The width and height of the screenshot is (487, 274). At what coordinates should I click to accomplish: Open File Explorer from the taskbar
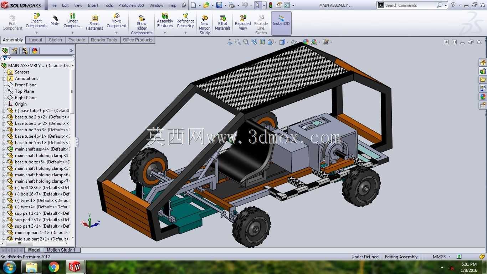point(32,267)
